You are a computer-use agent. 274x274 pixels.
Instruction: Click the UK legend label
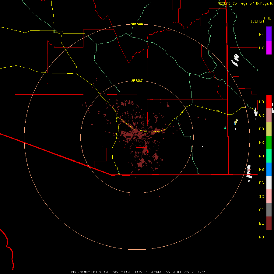[x=261, y=48]
